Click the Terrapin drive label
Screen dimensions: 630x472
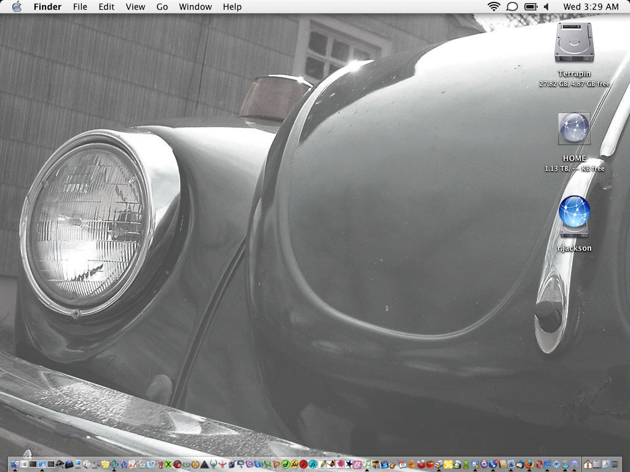click(x=574, y=74)
